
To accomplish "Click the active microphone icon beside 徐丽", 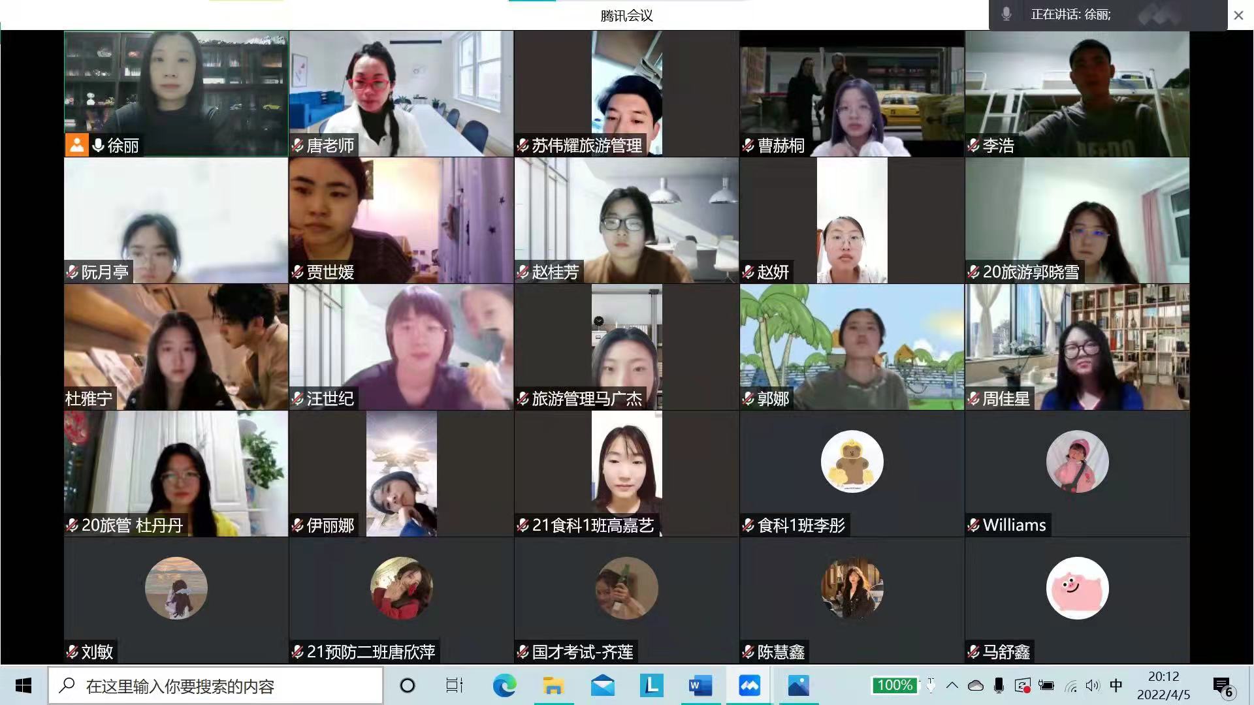I will 98,145.
